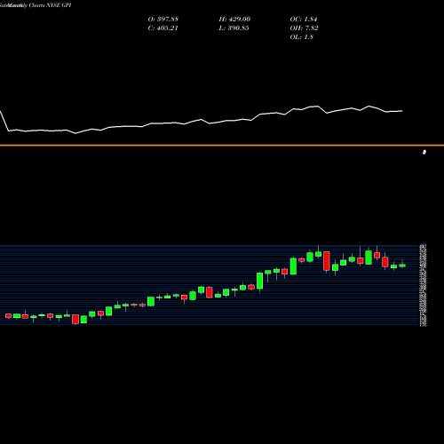
Task: Select the low price L: 390.85
Action: (x=234, y=28)
